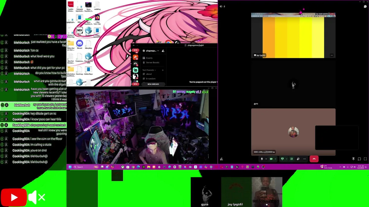
Task: Open Microsoft Store from the taskbar
Action: (x=128, y=167)
